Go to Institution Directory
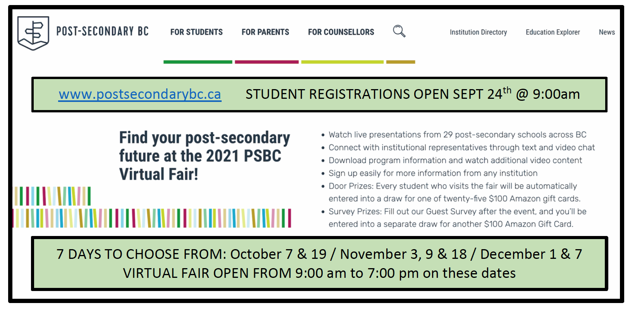 [478, 32]
